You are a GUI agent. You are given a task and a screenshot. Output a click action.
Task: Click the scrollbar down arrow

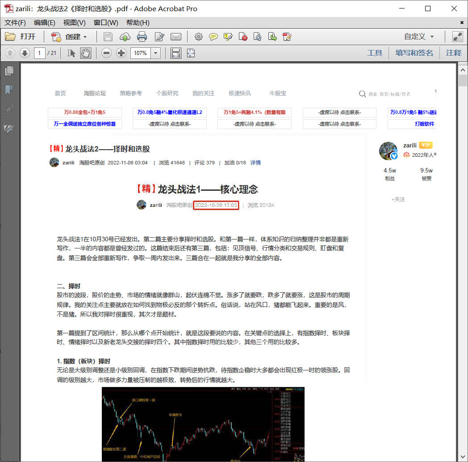click(x=463, y=457)
